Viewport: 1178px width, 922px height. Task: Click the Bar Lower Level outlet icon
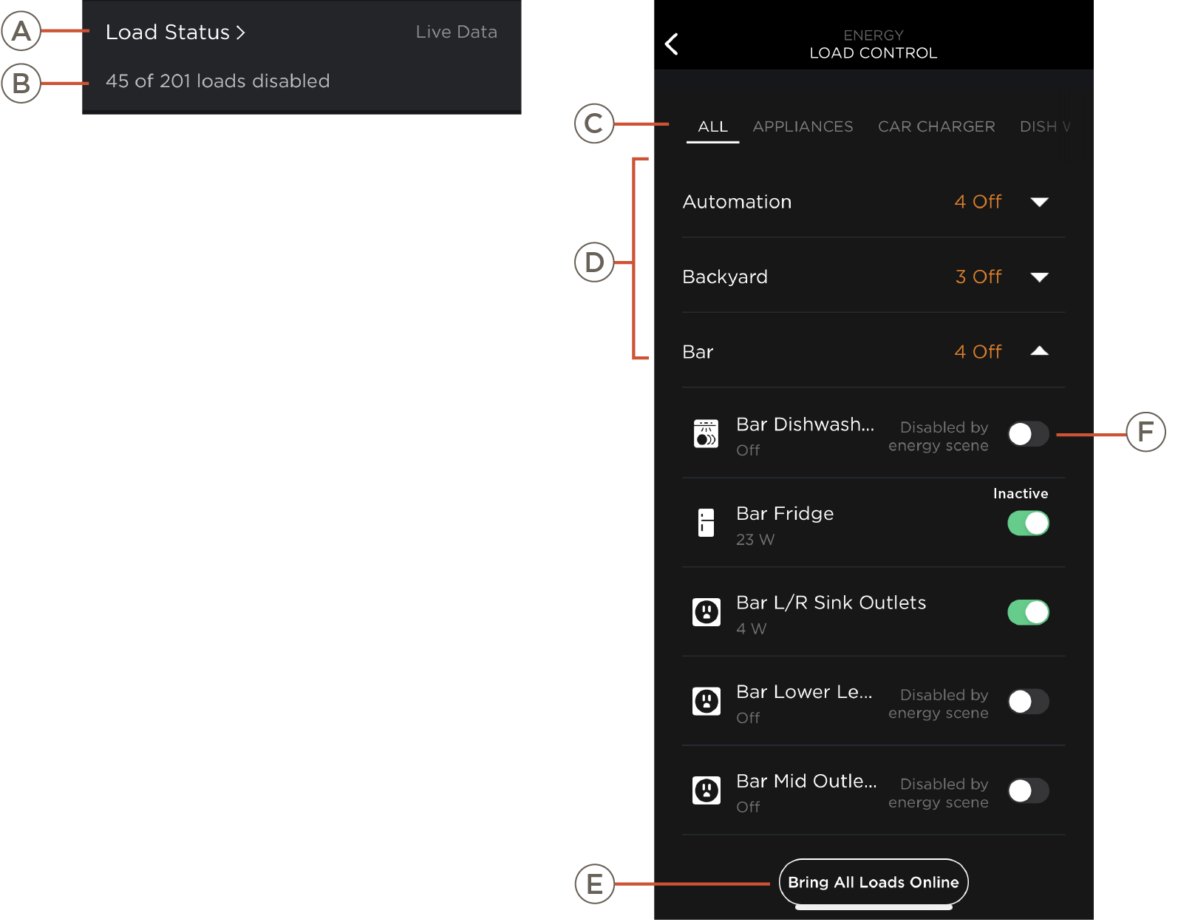click(706, 701)
